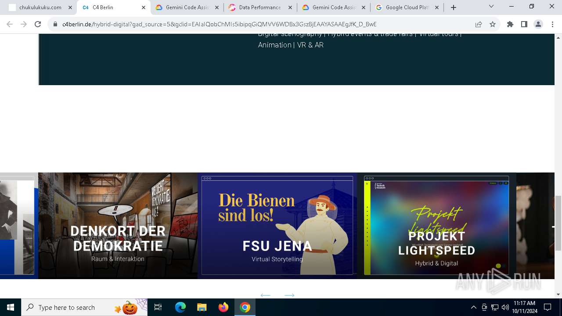
Task: Switch to second Gemini Code Assist tab
Action: (x=334, y=7)
